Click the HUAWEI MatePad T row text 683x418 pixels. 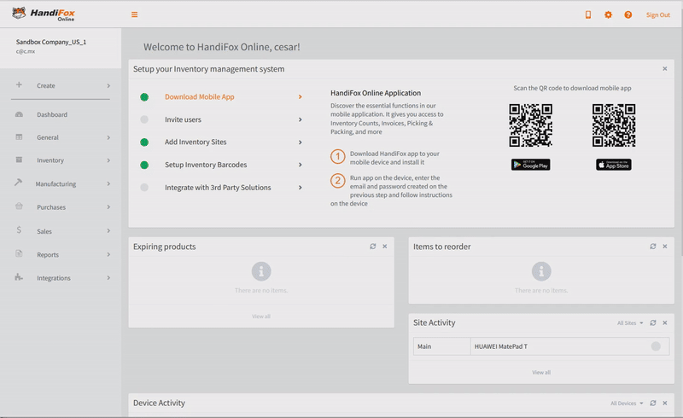(500, 346)
